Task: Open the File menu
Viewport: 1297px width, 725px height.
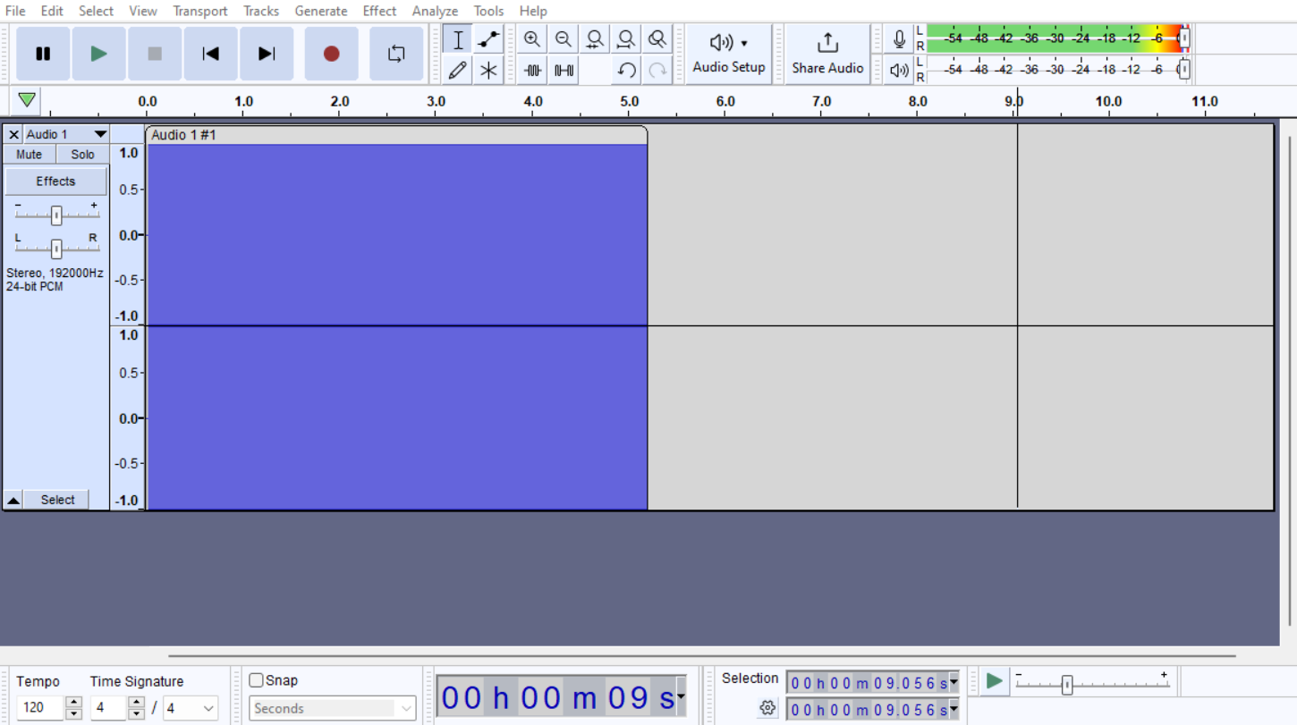Action: (15, 11)
